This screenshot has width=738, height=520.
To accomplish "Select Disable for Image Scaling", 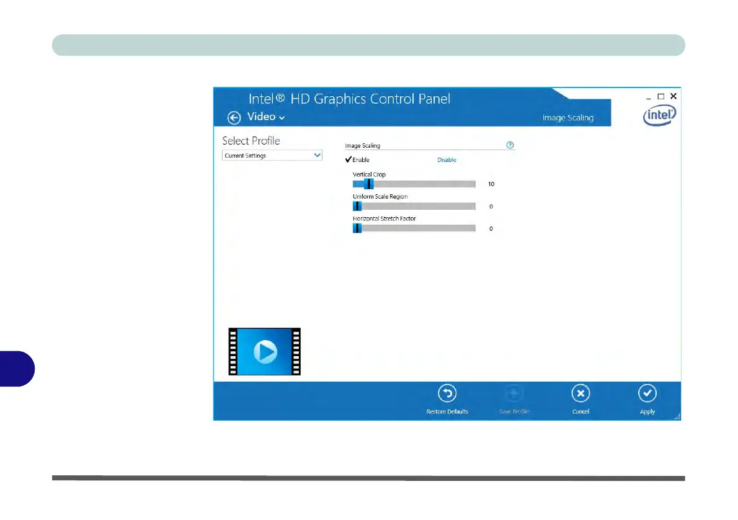I will click(x=447, y=159).
